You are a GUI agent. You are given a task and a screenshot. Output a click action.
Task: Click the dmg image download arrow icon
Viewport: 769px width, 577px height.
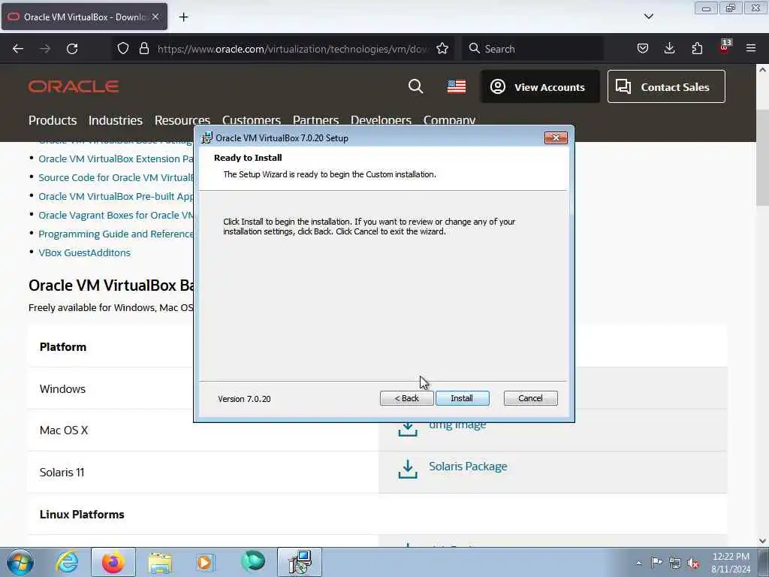pyautogui.click(x=408, y=429)
